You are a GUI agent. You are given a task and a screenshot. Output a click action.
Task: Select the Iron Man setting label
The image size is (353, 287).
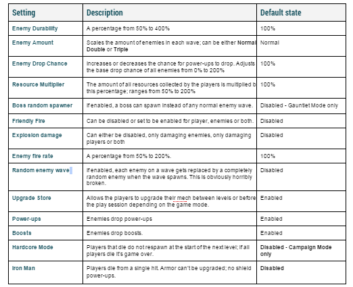[24, 268]
